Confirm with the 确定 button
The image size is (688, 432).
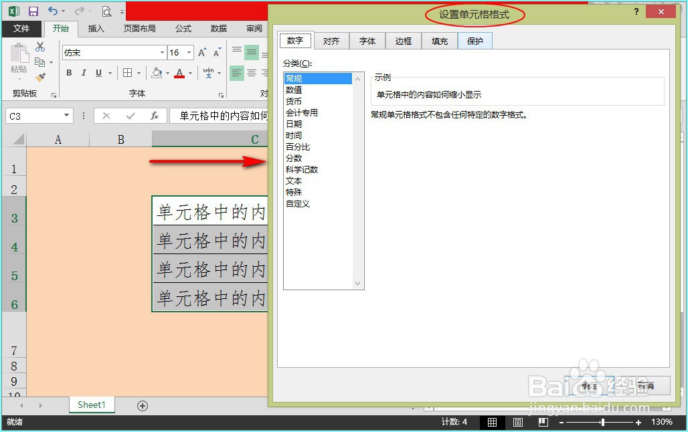pos(589,385)
